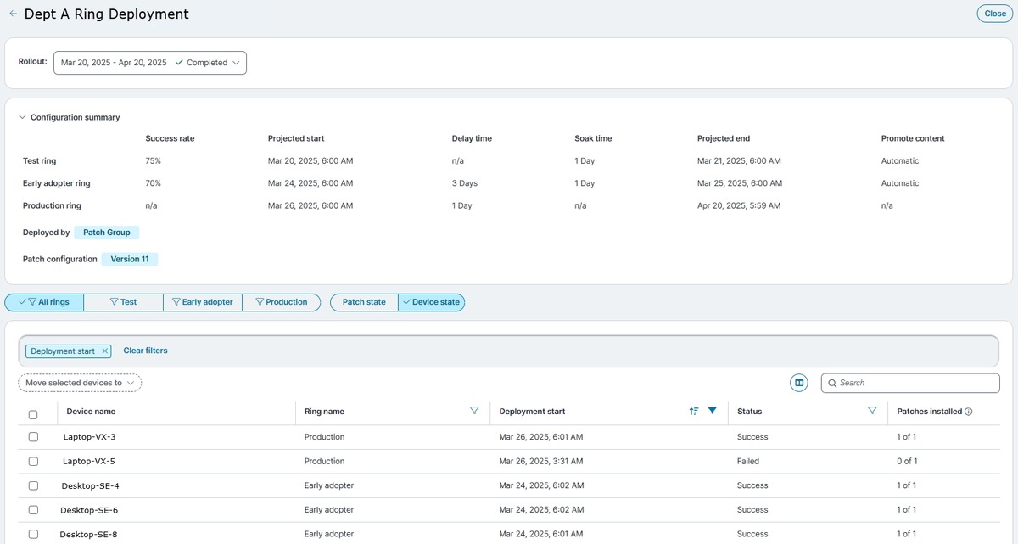Viewport: 1018px width, 544px height.
Task: Click the Early adopter ring 70% success rate
Action: 154,183
